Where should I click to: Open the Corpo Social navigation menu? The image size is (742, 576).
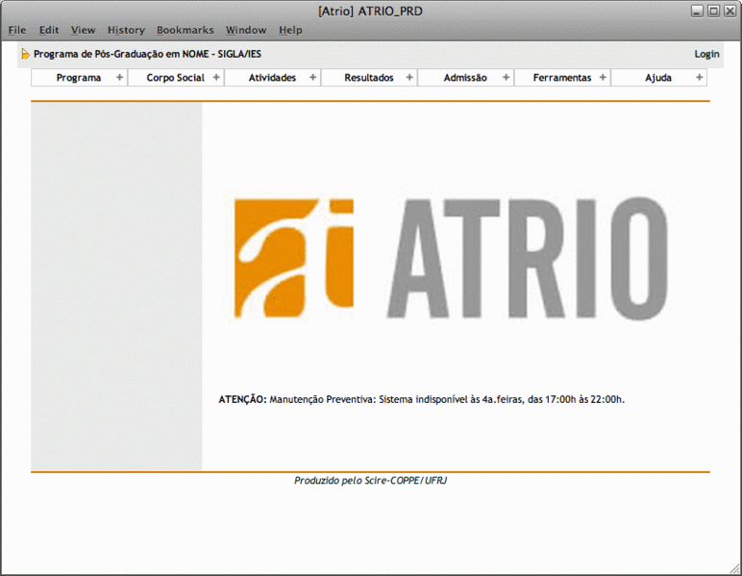[175, 78]
